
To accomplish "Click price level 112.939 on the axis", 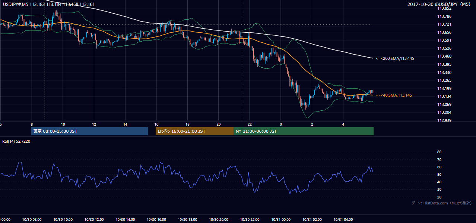I will [444, 120].
